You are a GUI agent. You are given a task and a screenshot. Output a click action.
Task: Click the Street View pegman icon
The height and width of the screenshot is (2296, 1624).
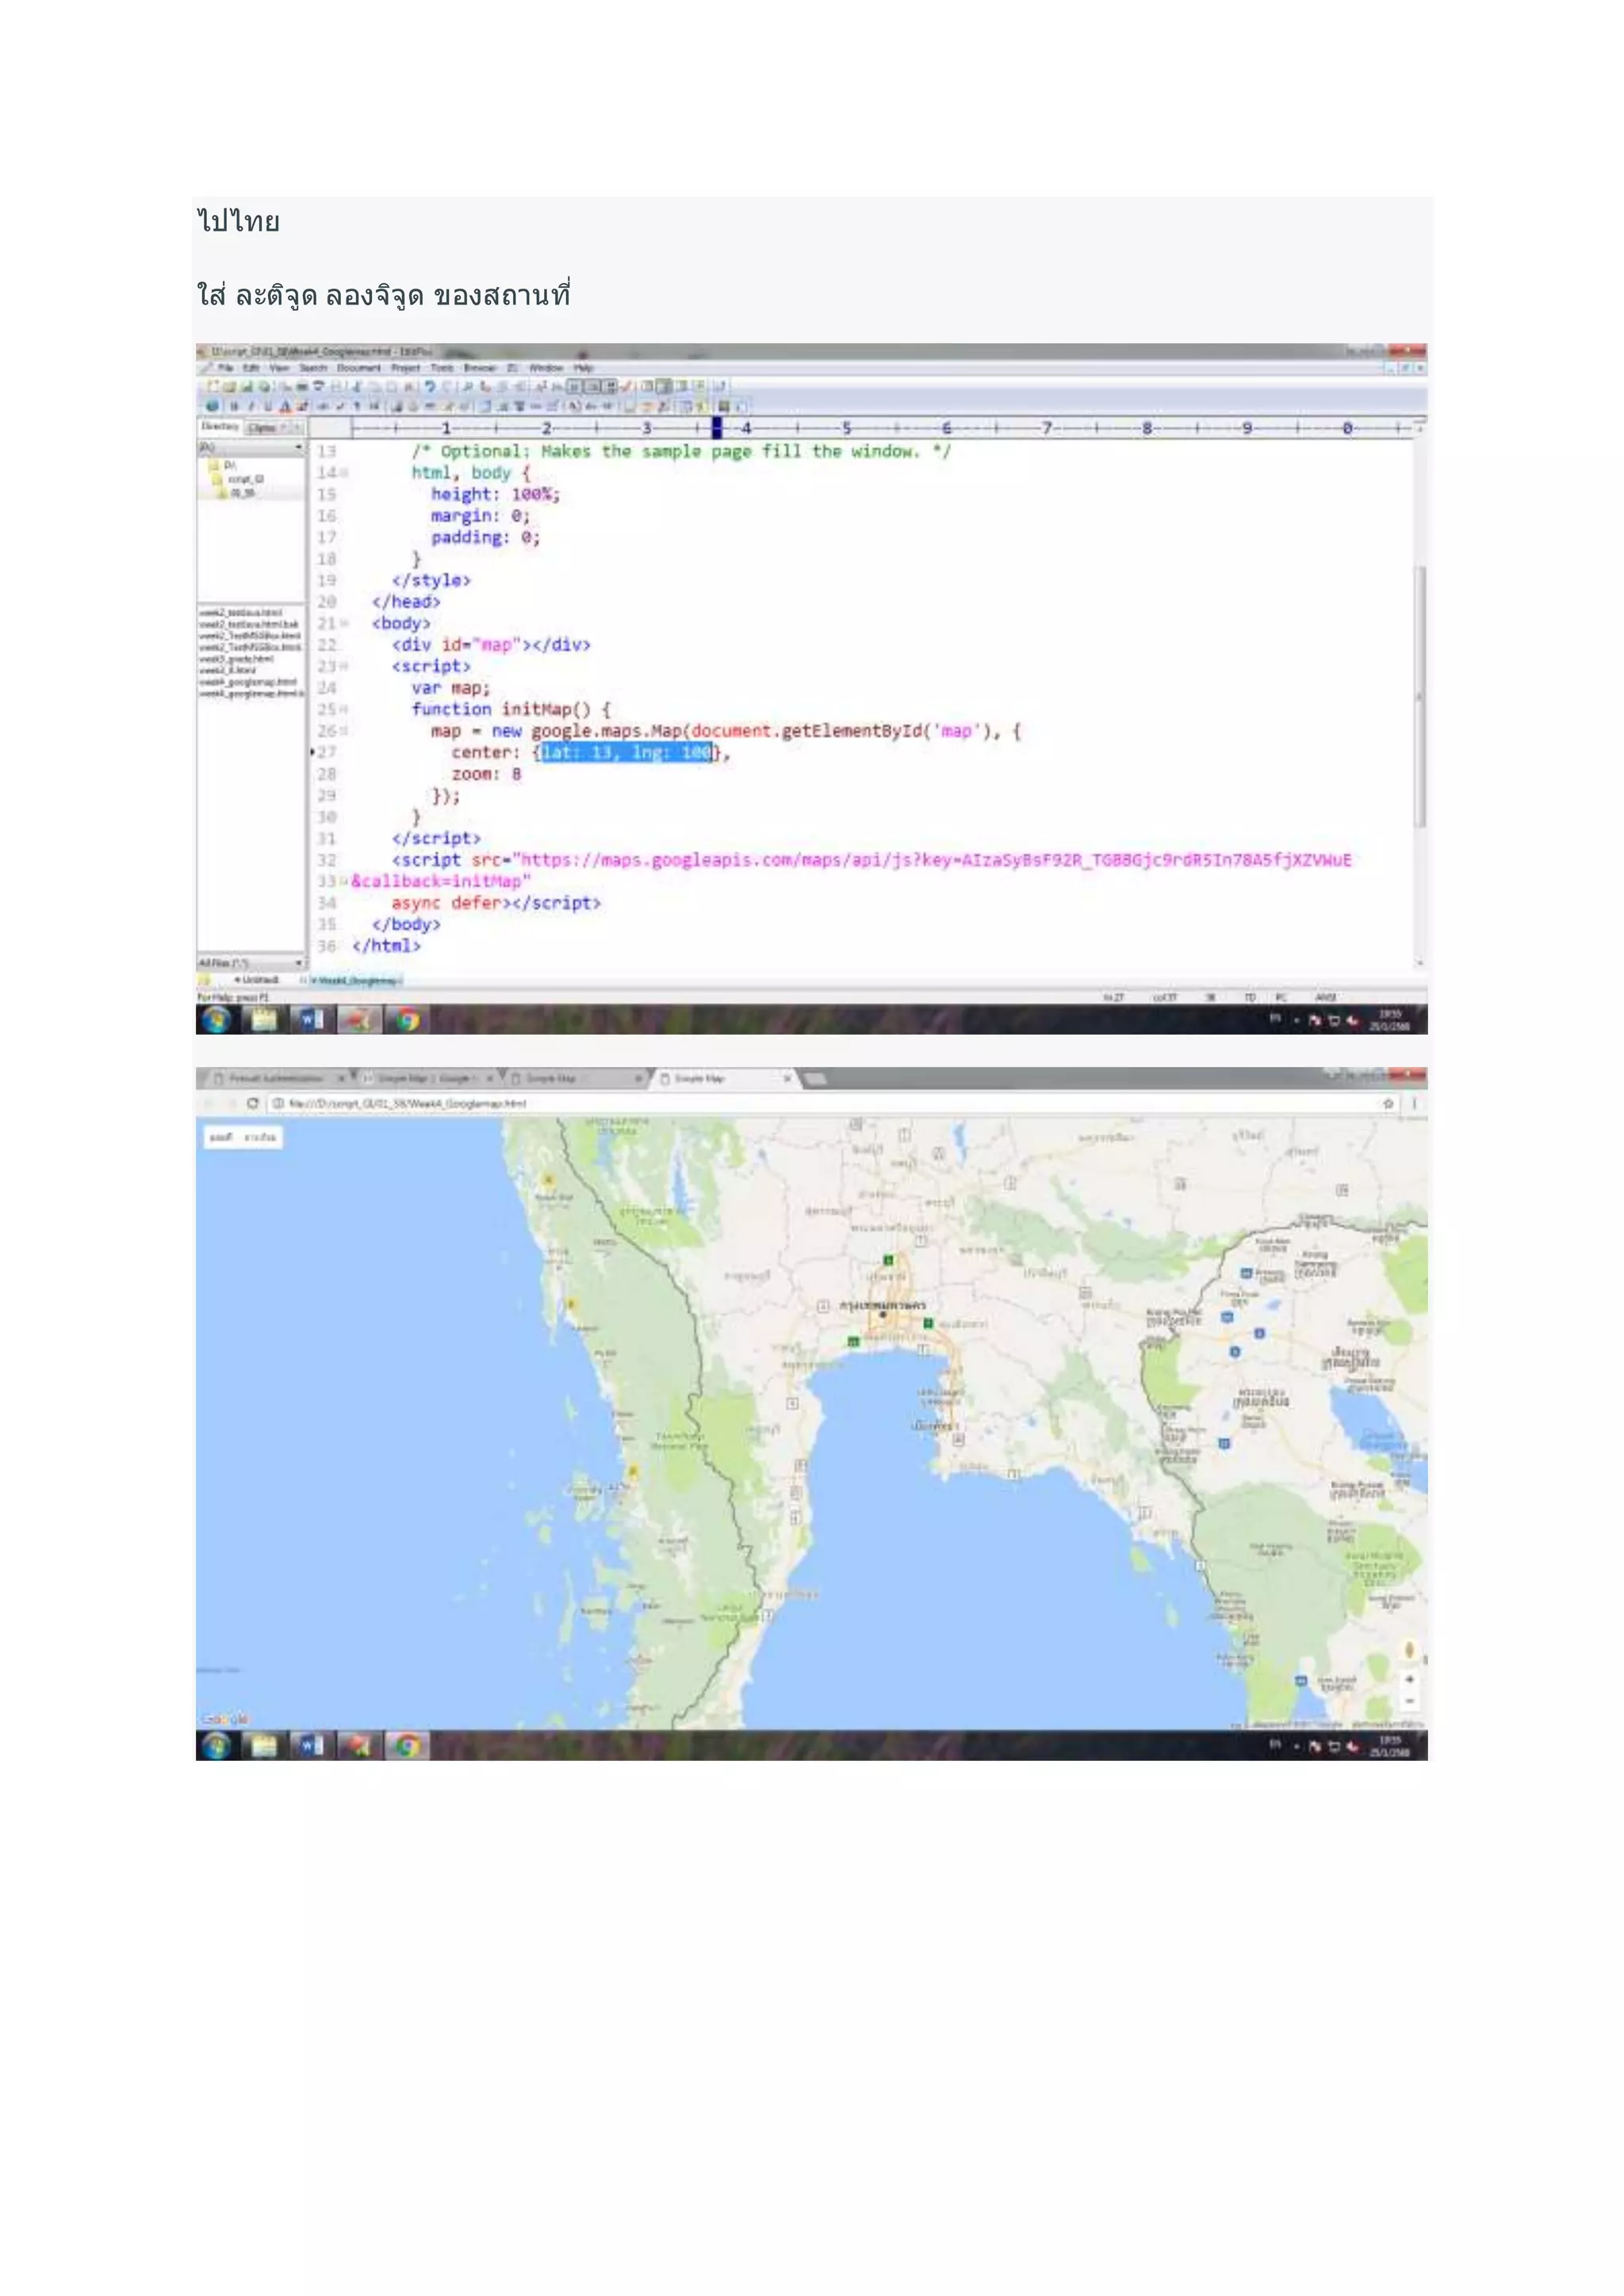click(1409, 1649)
